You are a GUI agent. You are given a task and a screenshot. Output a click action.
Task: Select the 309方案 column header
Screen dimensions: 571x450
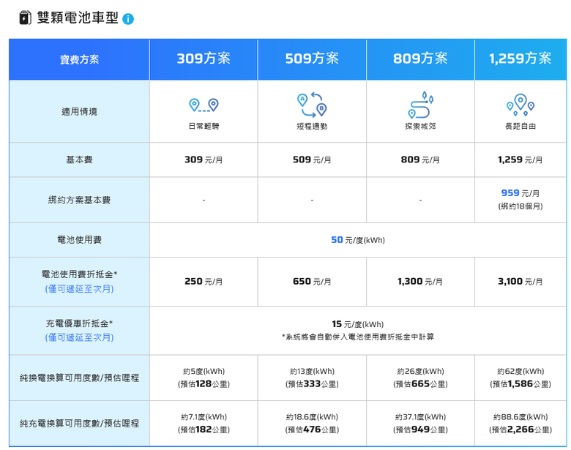204,59
